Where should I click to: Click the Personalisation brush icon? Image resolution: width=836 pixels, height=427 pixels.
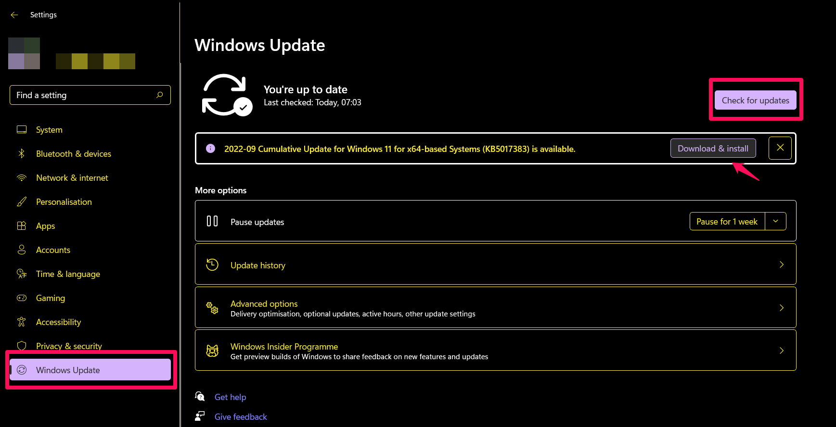22,201
